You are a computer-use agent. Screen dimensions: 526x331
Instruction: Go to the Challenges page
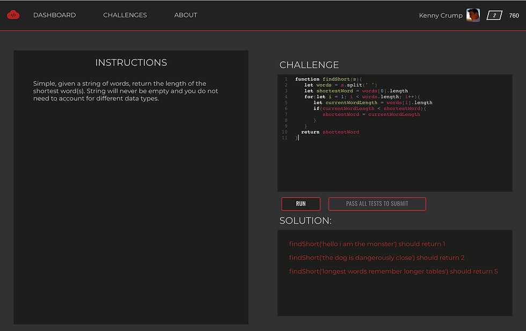pyautogui.click(x=125, y=15)
